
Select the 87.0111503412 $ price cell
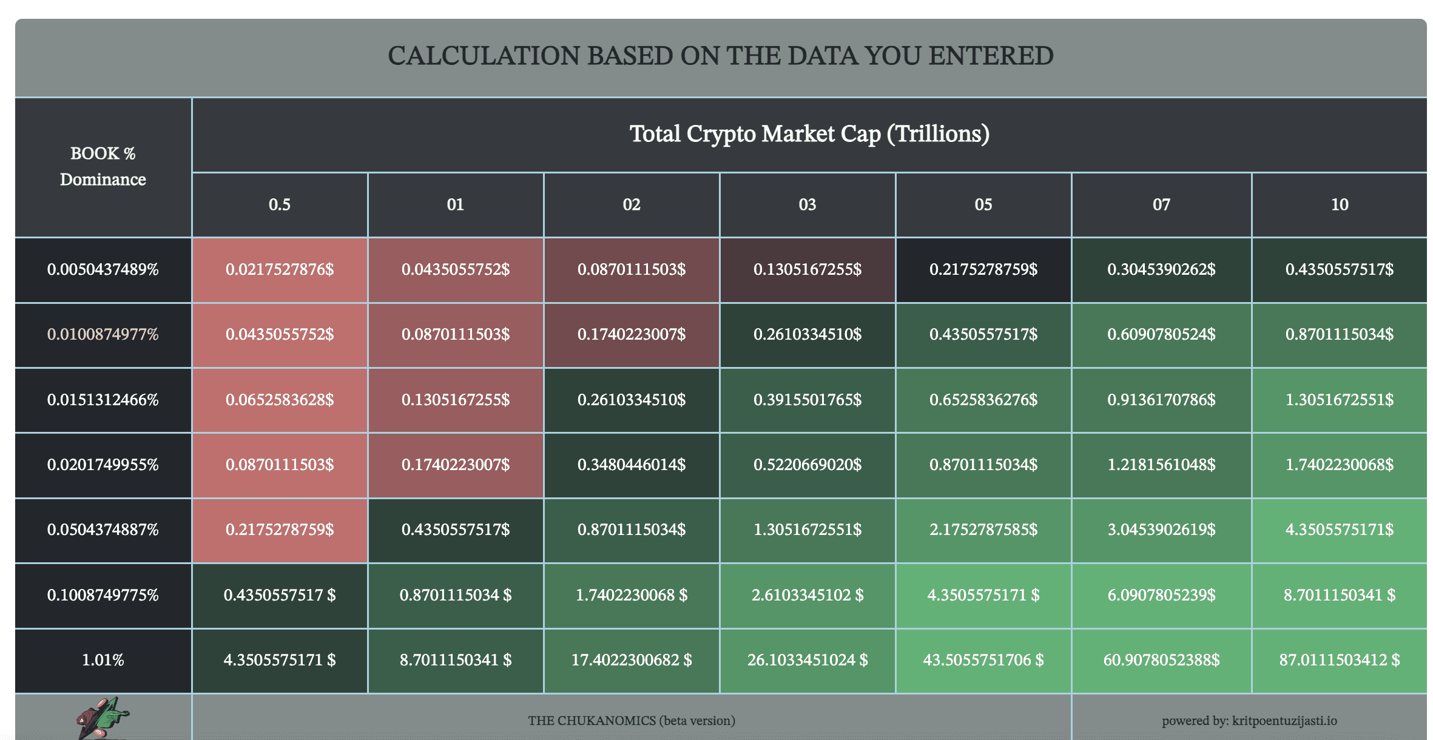point(1340,660)
